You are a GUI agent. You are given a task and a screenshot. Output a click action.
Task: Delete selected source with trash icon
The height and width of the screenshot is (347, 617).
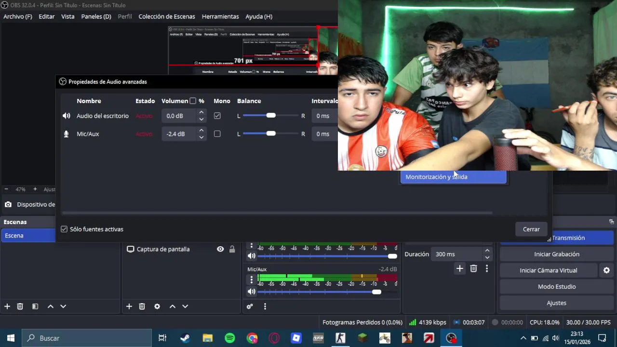[x=142, y=307]
